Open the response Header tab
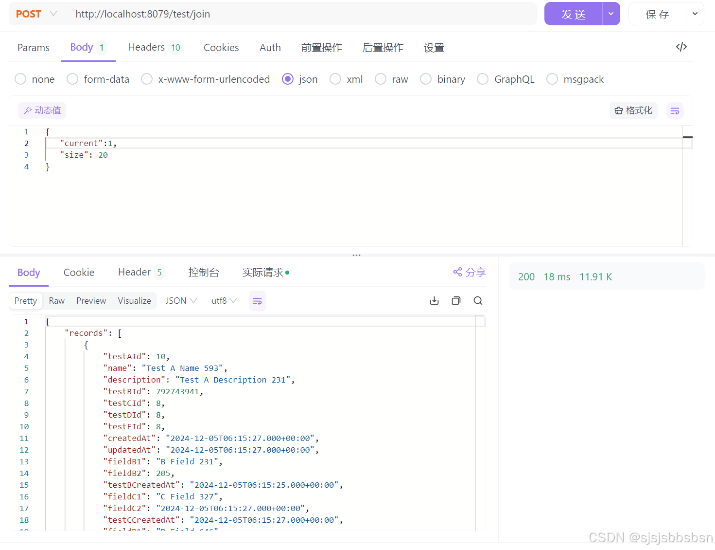This screenshot has width=715, height=550. pyautogui.click(x=141, y=273)
